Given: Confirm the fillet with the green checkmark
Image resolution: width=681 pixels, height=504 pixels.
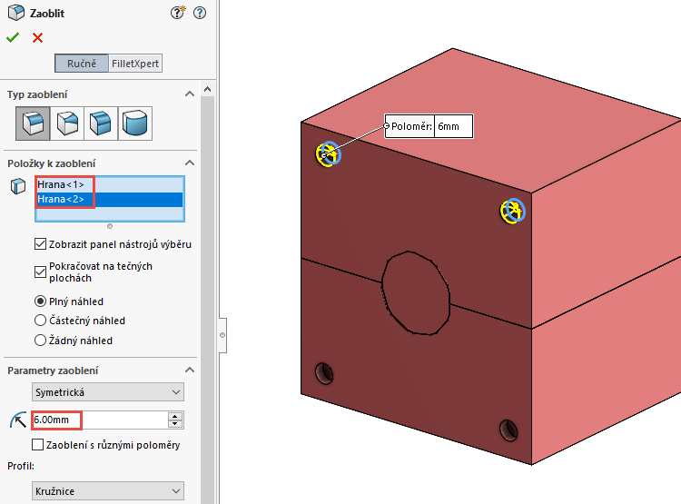Looking at the screenshot, I should pyautogui.click(x=13, y=38).
